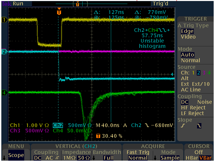Viewport: 215px width, 162px height.
Task: Set trigger type to Edge
Action: click(187, 31)
